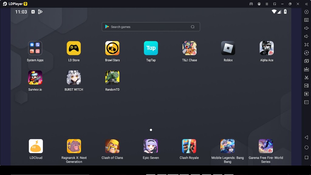
Task: Launch LD Store app
Action: click(74, 48)
